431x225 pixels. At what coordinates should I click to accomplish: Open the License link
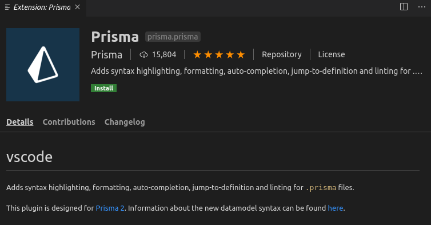331,54
